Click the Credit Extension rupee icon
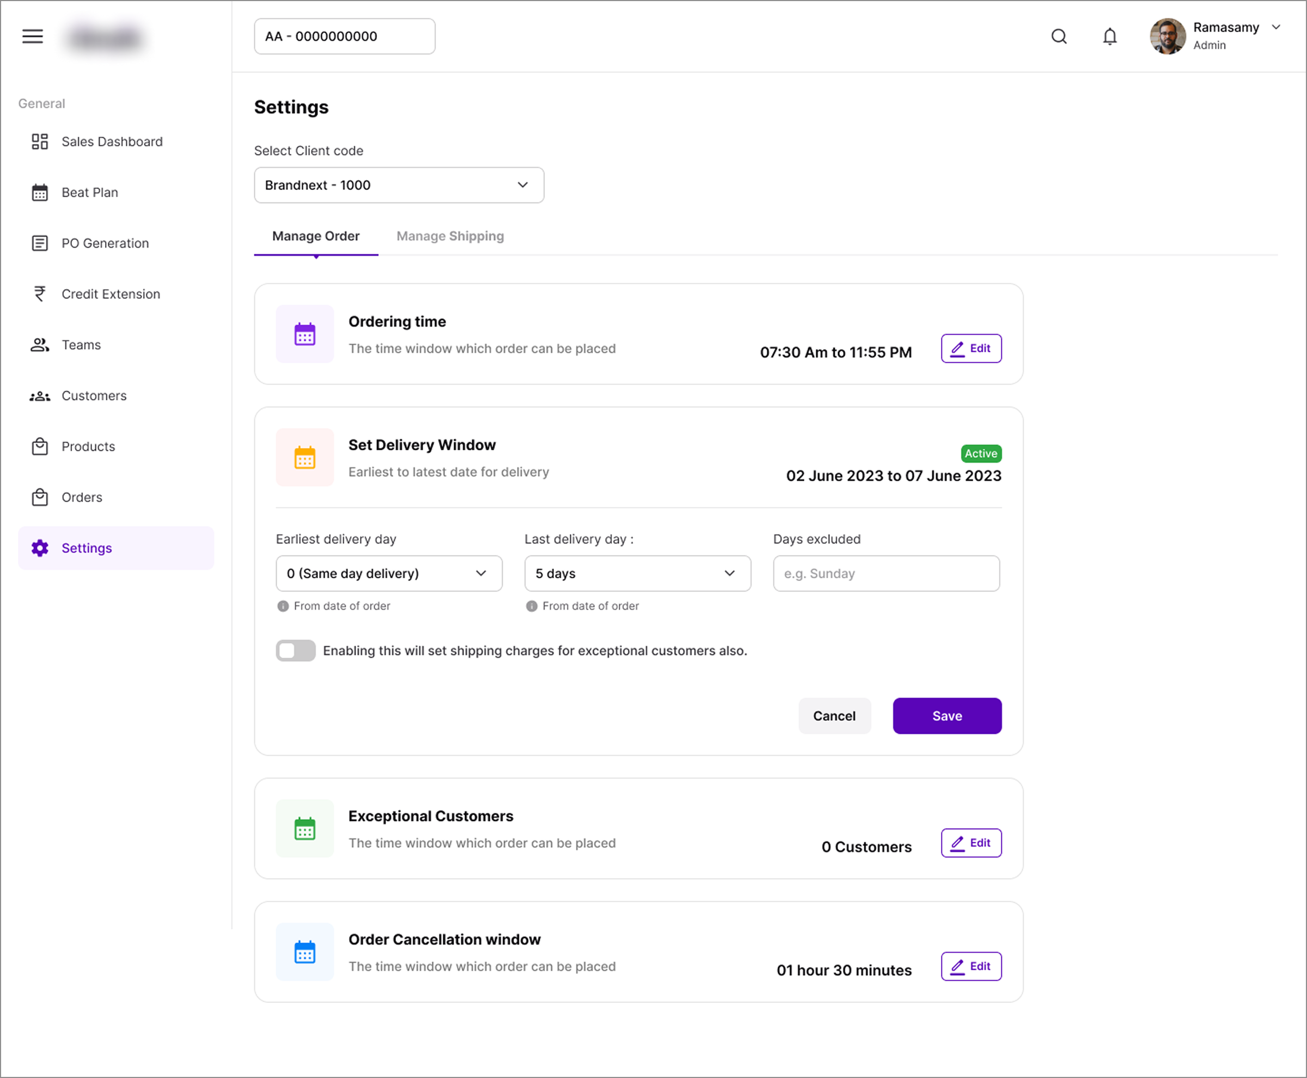1307x1078 pixels. coord(40,293)
